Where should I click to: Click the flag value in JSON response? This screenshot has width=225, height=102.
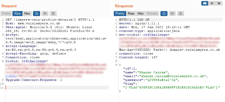tap(172, 88)
